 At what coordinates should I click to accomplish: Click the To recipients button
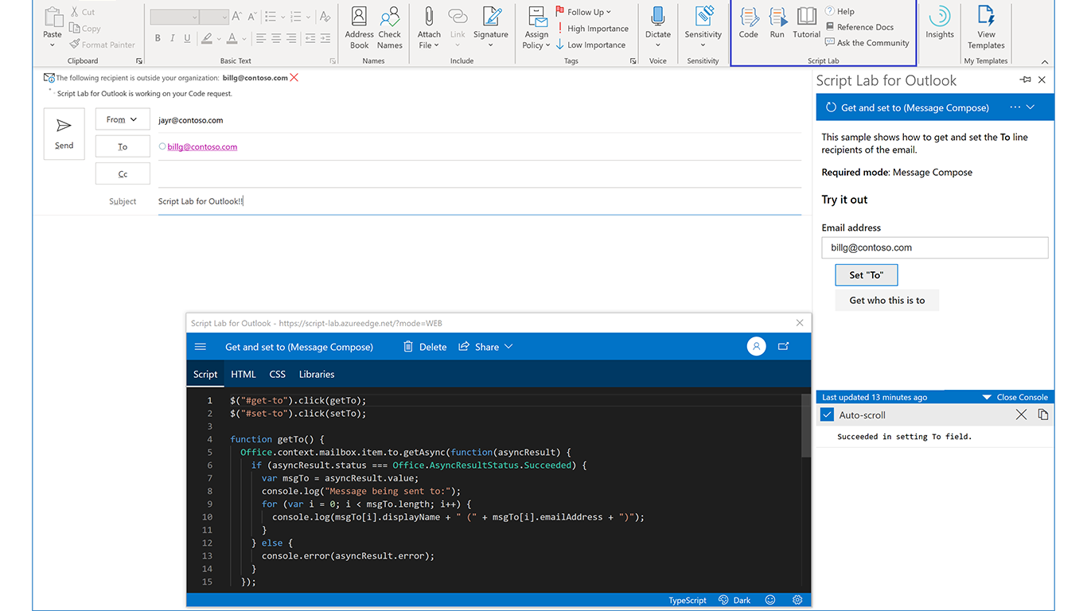[123, 146]
